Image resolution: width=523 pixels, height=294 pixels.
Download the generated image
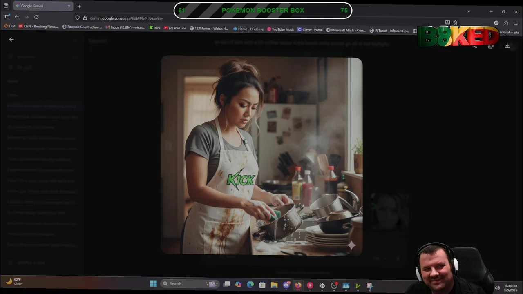[507, 46]
